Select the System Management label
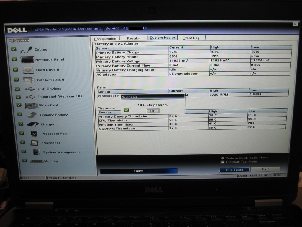Image resolution: width=302 pixels, height=227 pixels. tap(61, 152)
